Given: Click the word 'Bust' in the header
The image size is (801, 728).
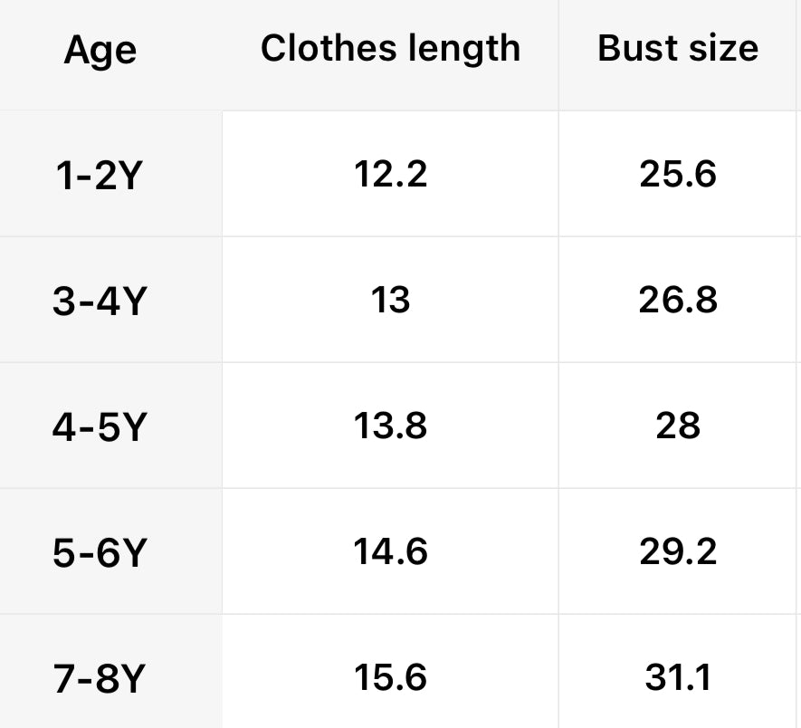Looking at the screenshot, I should coord(638,48).
